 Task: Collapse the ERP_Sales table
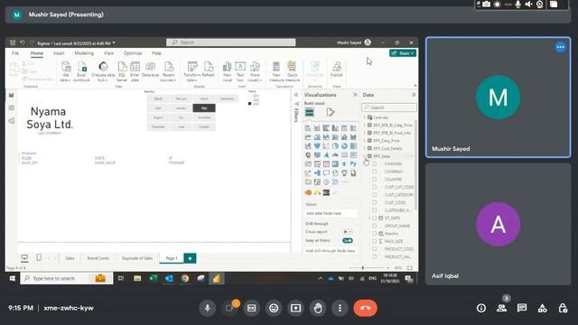point(365,156)
